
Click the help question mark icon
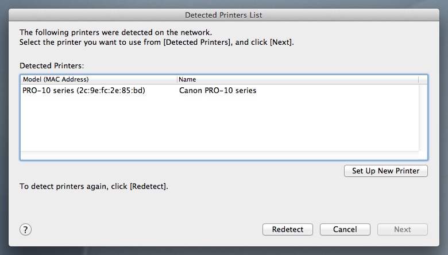coord(25,229)
